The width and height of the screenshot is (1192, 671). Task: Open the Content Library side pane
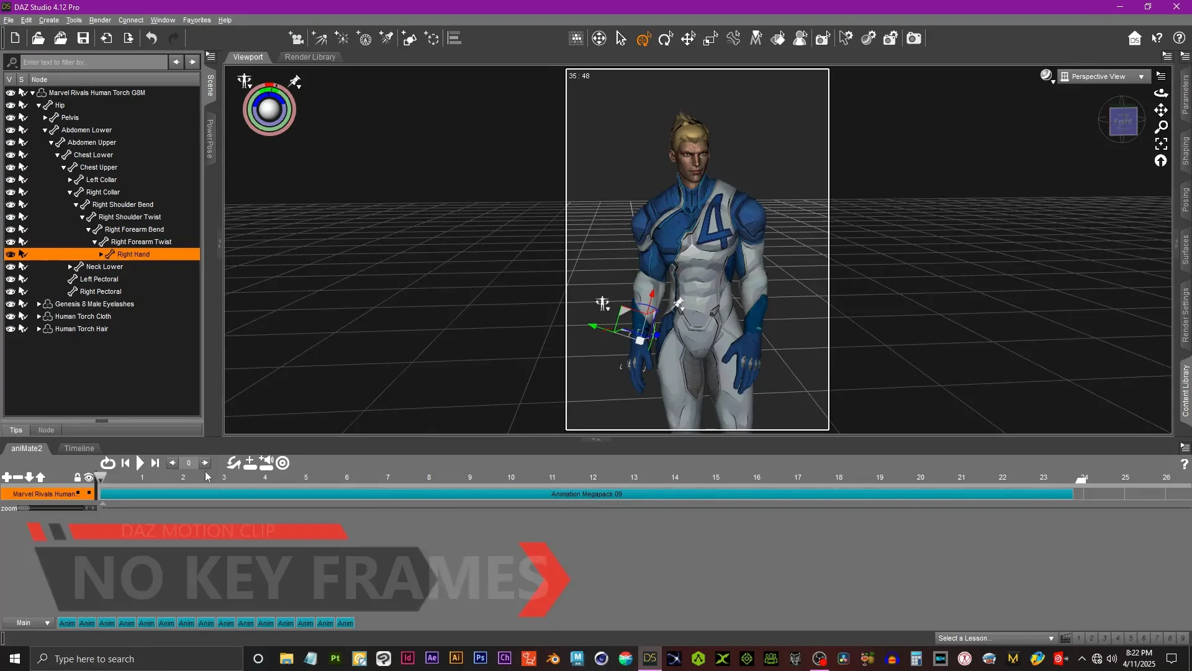1185,390
